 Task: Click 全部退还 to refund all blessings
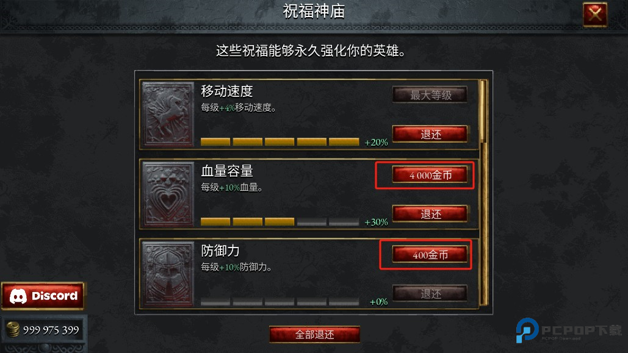pos(314,334)
